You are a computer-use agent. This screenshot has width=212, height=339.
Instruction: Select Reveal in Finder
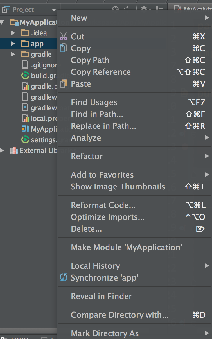[135, 296]
